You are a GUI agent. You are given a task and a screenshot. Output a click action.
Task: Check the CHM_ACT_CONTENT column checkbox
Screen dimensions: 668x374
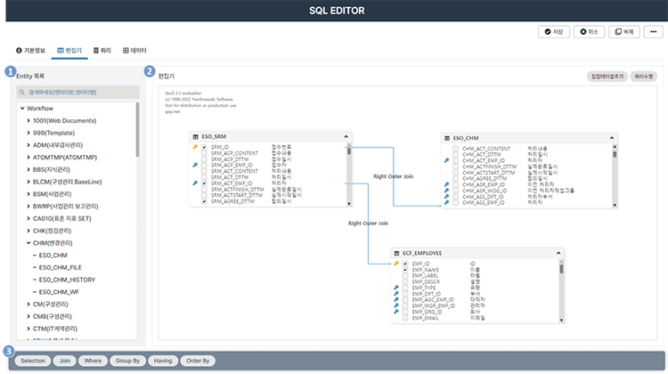click(455, 149)
